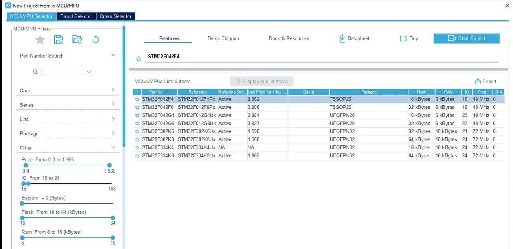The height and width of the screenshot is (249, 513).
Task: Expand the Core filter section
Action: click(x=67, y=90)
